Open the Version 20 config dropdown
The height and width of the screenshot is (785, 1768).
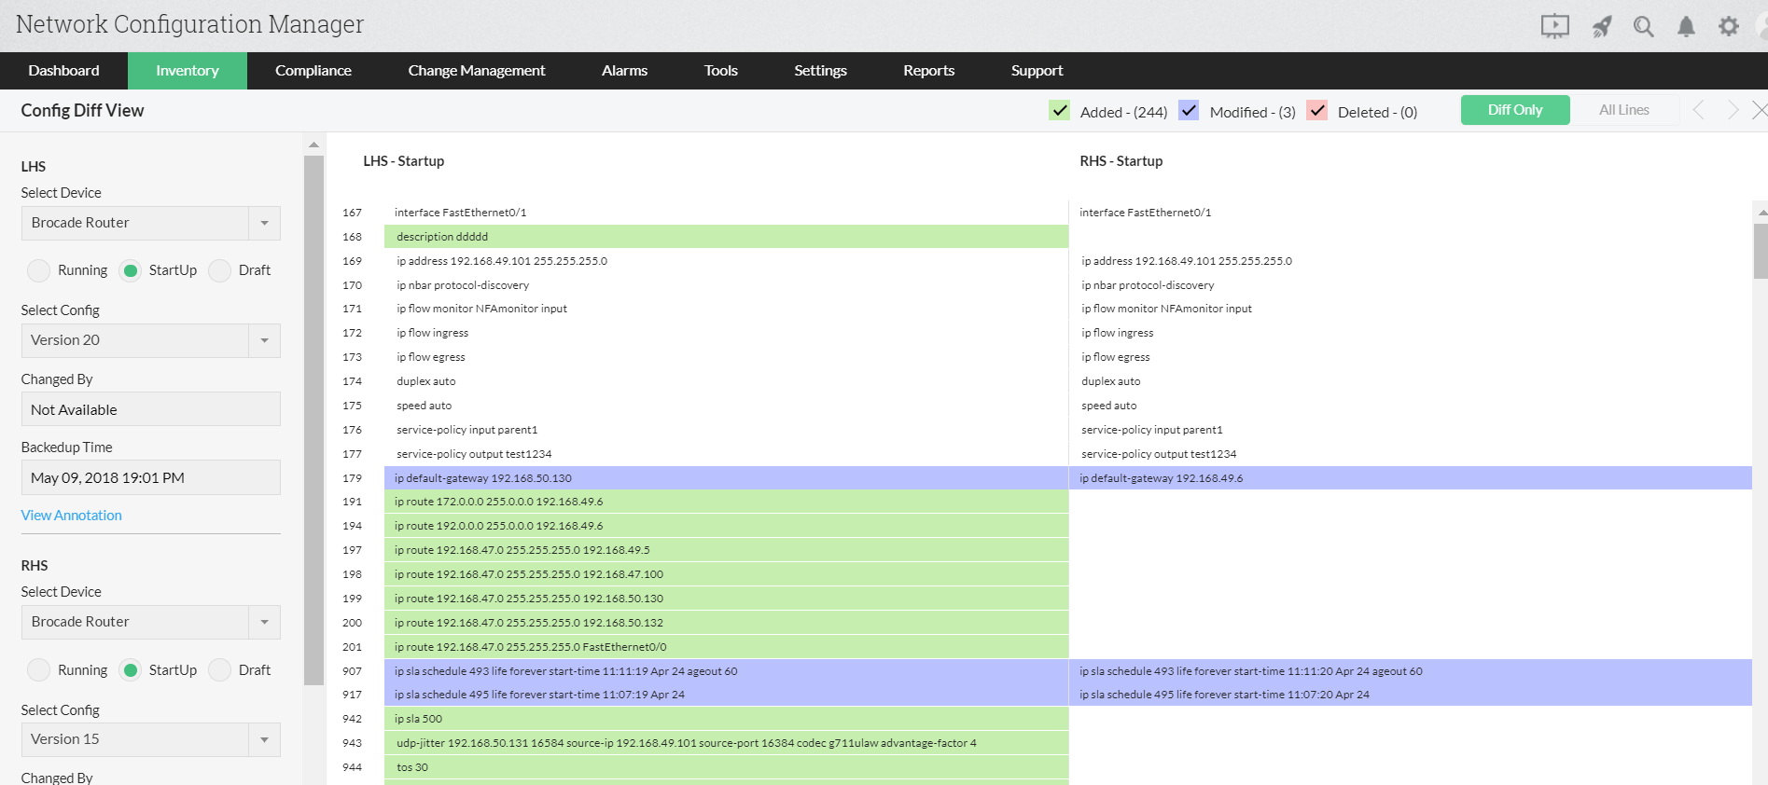click(x=264, y=340)
